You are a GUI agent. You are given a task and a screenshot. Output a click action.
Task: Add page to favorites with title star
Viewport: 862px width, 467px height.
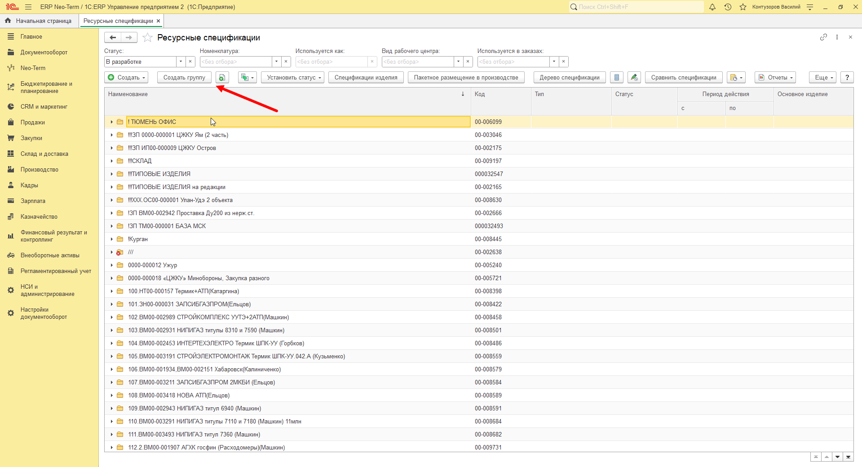147,38
